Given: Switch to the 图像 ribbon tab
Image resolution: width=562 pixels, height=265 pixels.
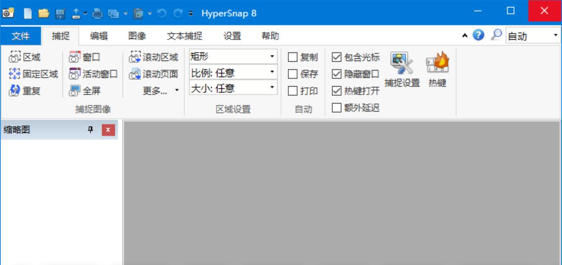Looking at the screenshot, I should point(137,36).
